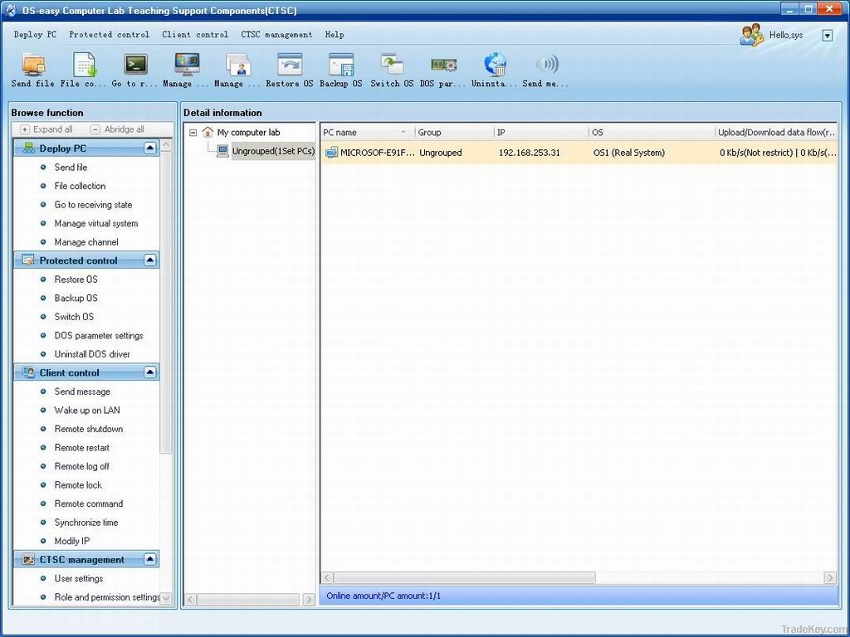The image size is (850, 637).
Task: Open the Help menu
Action: coord(335,35)
